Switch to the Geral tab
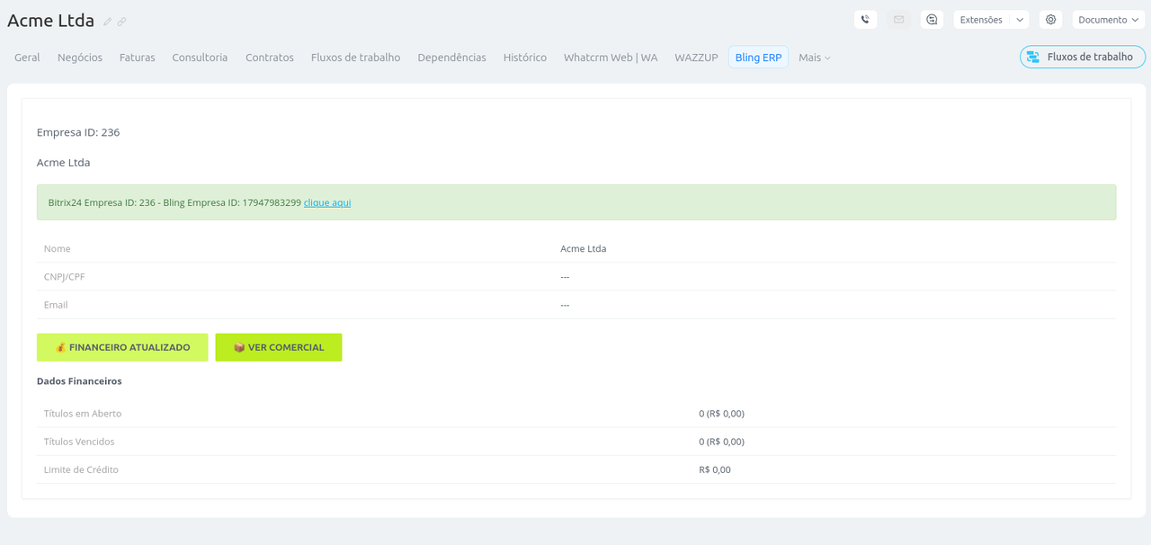 [x=27, y=58]
